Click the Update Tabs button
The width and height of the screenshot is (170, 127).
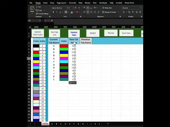coord(74,34)
